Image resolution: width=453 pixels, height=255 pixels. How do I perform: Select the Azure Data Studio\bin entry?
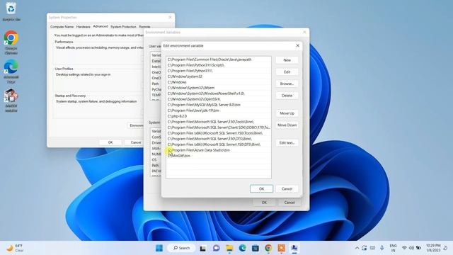coord(219,150)
